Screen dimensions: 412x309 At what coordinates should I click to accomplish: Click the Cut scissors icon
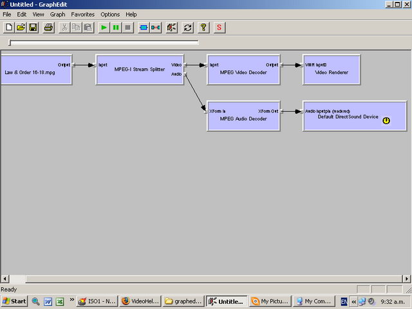click(64, 27)
